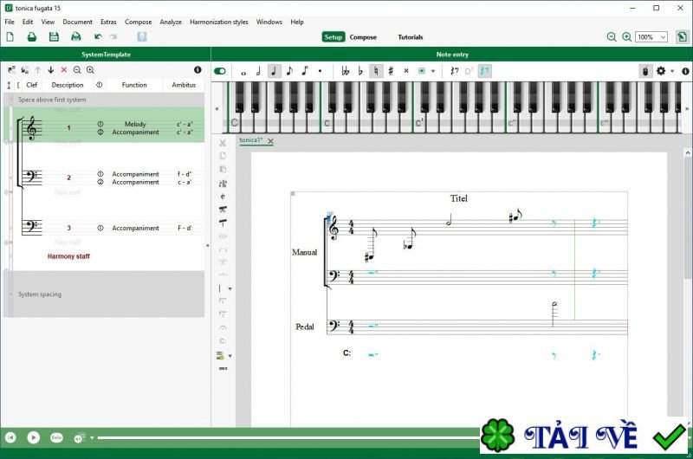Click the Description column header
693x459 pixels.
click(x=68, y=85)
